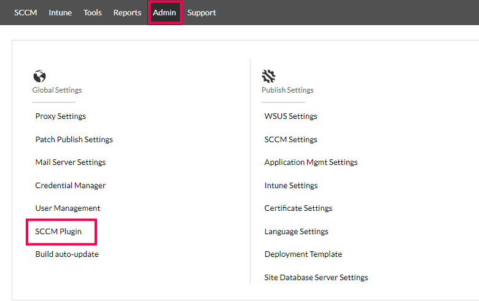479x301 pixels.
Task: Open the SCCM menu
Action: tap(26, 12)
